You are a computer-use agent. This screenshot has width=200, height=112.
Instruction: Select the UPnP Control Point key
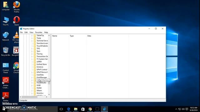point(42,70)
